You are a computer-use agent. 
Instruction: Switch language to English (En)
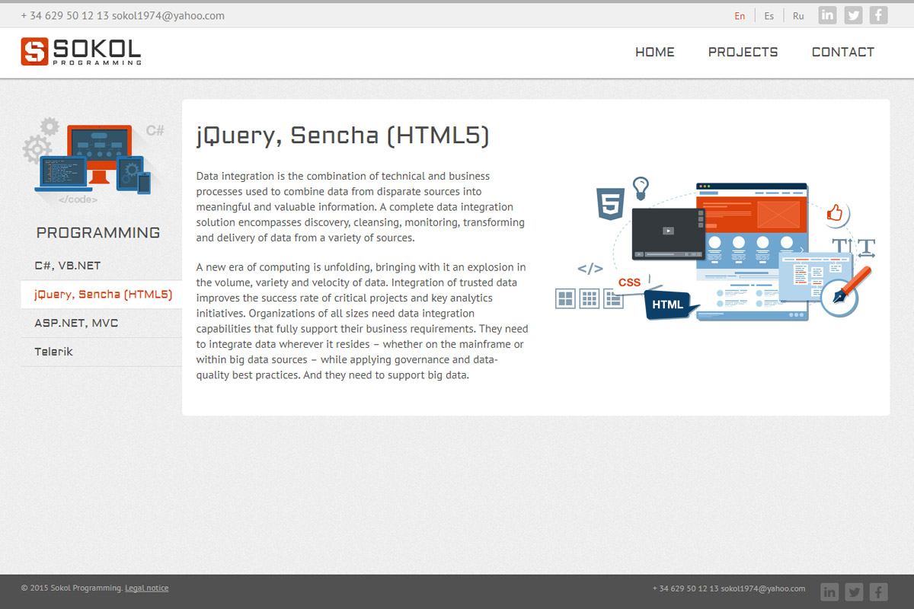740,16
